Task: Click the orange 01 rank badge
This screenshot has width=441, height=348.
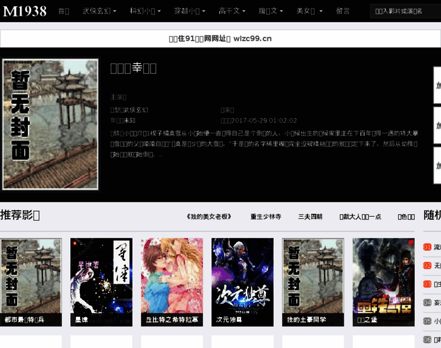Action: [x=428, y=247]
